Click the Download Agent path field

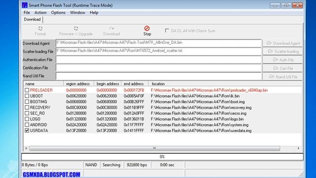(158, 43)
